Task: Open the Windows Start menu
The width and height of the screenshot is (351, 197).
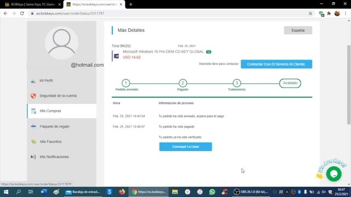Action: (6, 192)
